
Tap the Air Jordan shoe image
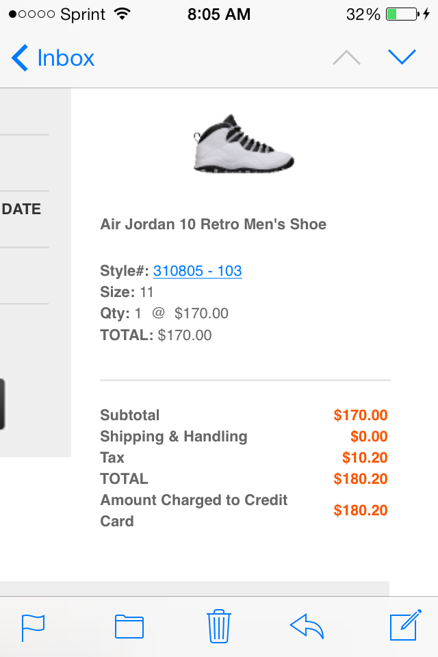click(x=244, y=144)
